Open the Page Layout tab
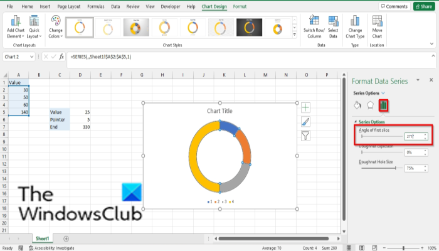This screenshot has height=251, width=439. 68,6
